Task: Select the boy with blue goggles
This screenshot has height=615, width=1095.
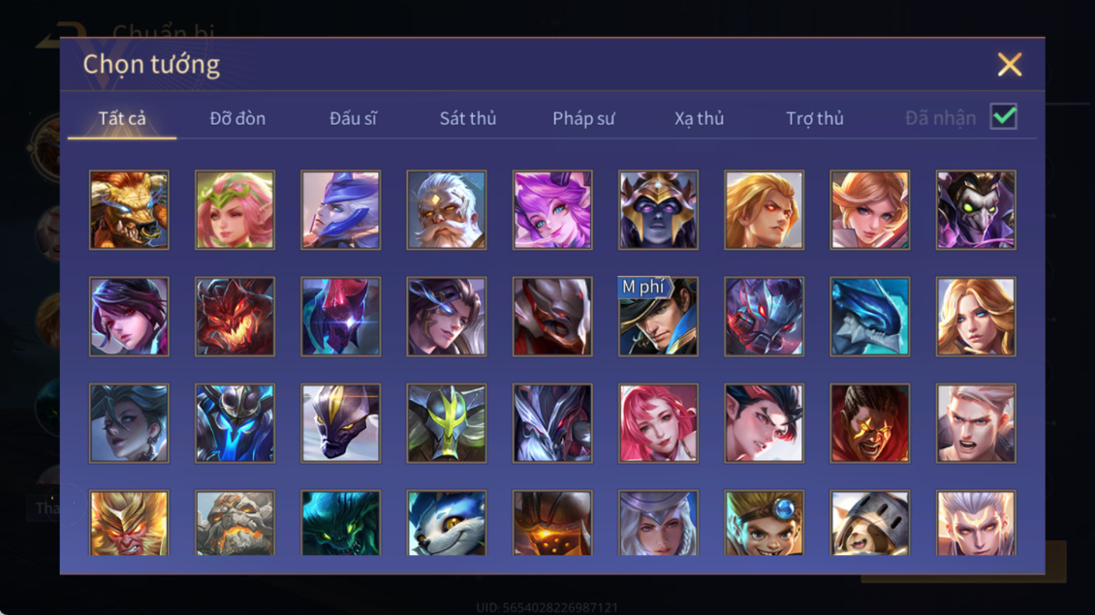Action: pyautogui.click(x=764, y=523)
